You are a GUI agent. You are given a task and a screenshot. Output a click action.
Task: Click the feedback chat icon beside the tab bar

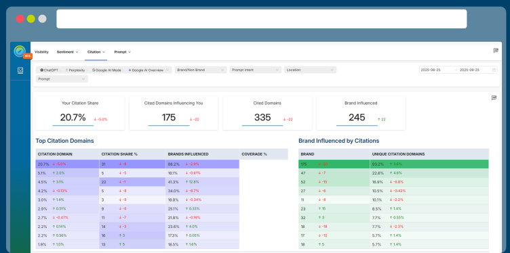click(x=496, y=50)
